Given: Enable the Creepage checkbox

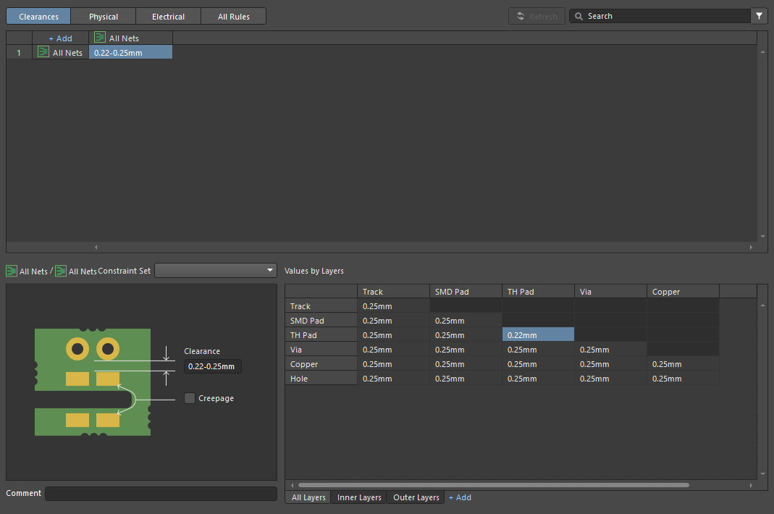Looking at the screenshot, I should (190, 398).
